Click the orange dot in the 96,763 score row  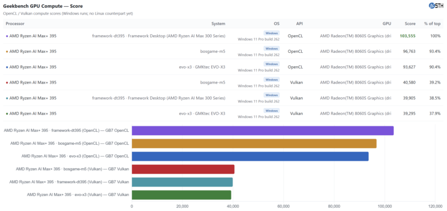[7, 52]
